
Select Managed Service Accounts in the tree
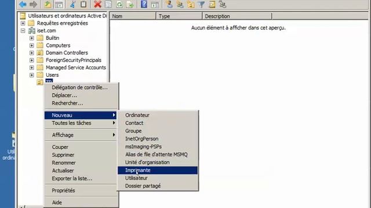tap(76, 68)
